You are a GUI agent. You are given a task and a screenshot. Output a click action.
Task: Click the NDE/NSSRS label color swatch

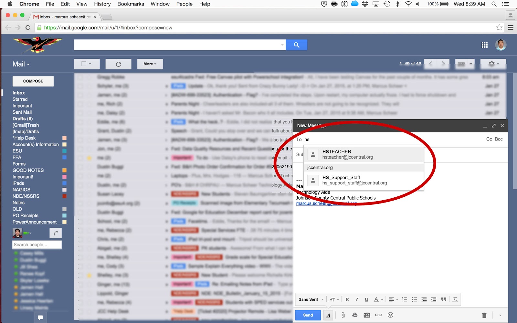point(64,196)
